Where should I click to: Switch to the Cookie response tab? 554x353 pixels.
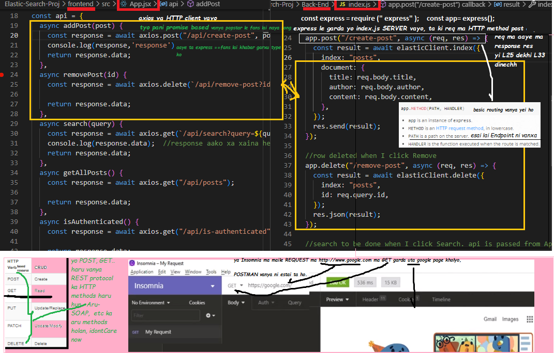click(x=409, y=299)
